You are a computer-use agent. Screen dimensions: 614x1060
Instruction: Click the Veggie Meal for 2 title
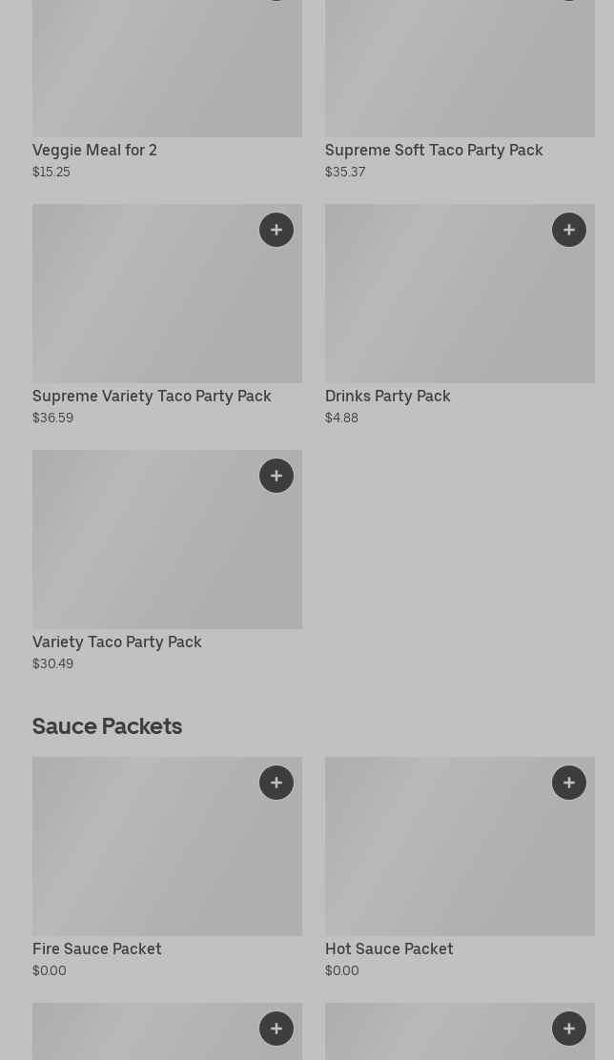click(x=94, y=150)
